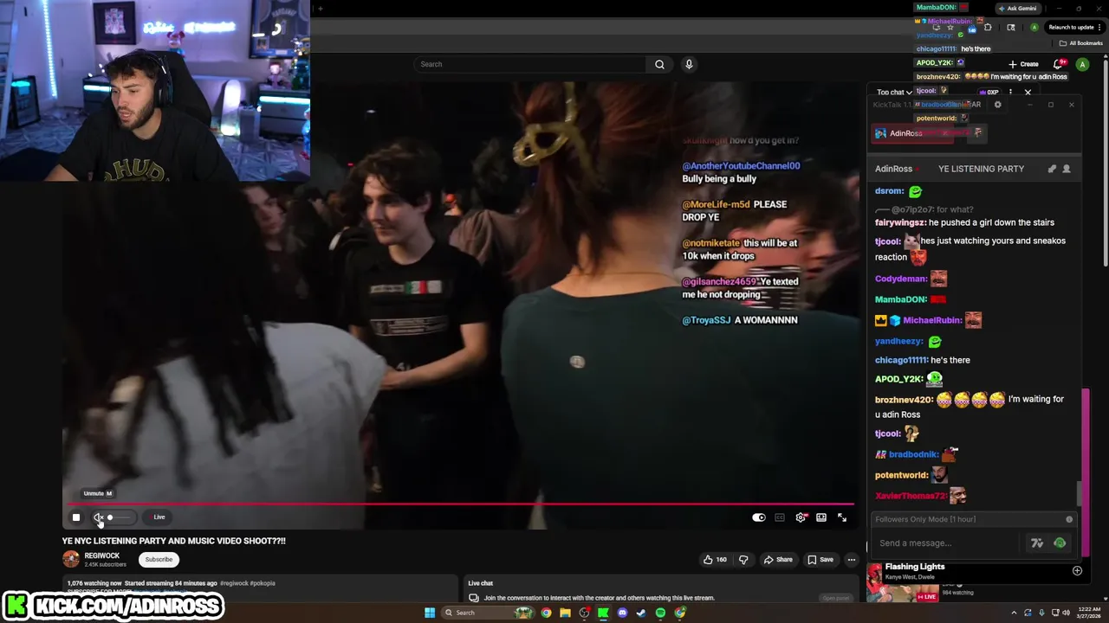Open File Explorer from the taskbar
Image resolution: width=1109 pixels, height=623 pixels.
[x=565, y=613]
